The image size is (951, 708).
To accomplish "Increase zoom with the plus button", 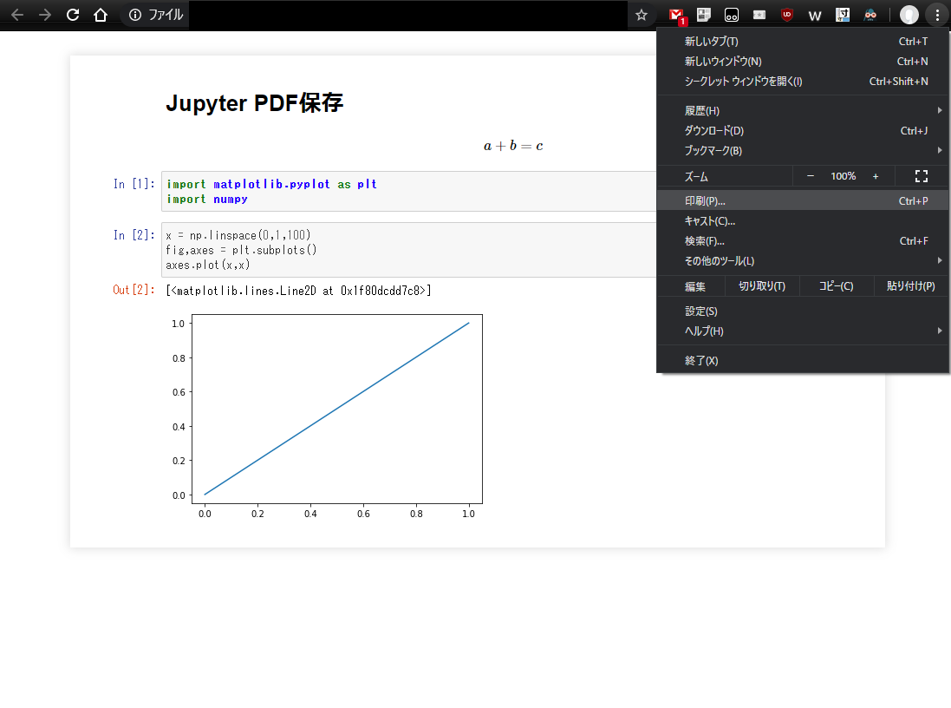I will click(x=876, y=176).
